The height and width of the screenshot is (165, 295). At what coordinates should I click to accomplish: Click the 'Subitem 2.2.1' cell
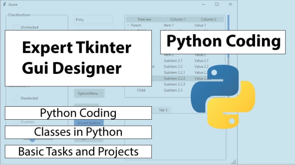pyautogui.click(x=174, y=72)
